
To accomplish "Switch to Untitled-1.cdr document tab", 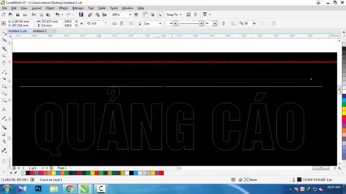I will pyautogui.click(x=17, y=31).
